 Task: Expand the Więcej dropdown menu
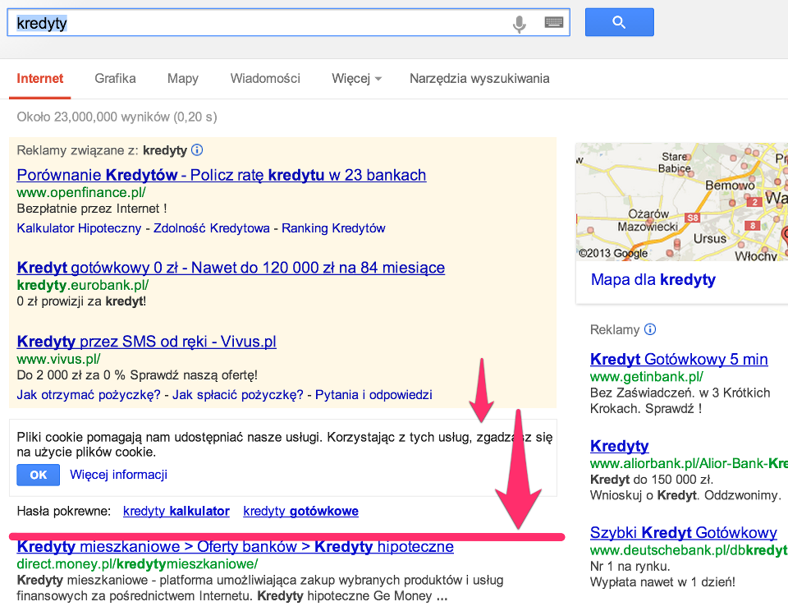pyautogui.click(x=356, y=79)
